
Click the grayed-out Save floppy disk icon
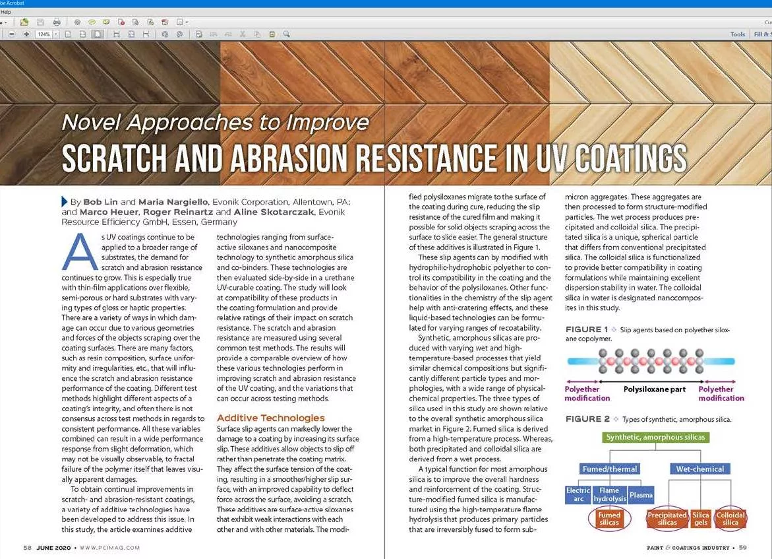[41, 22]
